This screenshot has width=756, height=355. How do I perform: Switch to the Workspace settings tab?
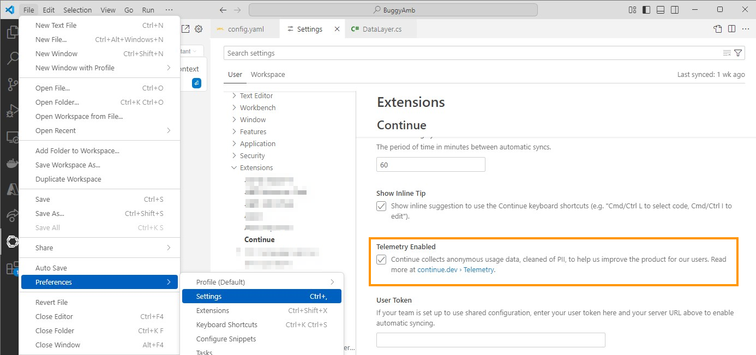268,74
